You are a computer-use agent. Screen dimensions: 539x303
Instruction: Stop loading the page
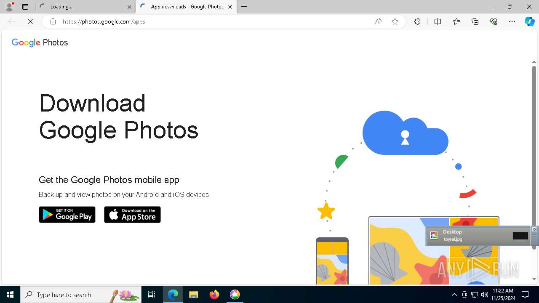[30, 21]
